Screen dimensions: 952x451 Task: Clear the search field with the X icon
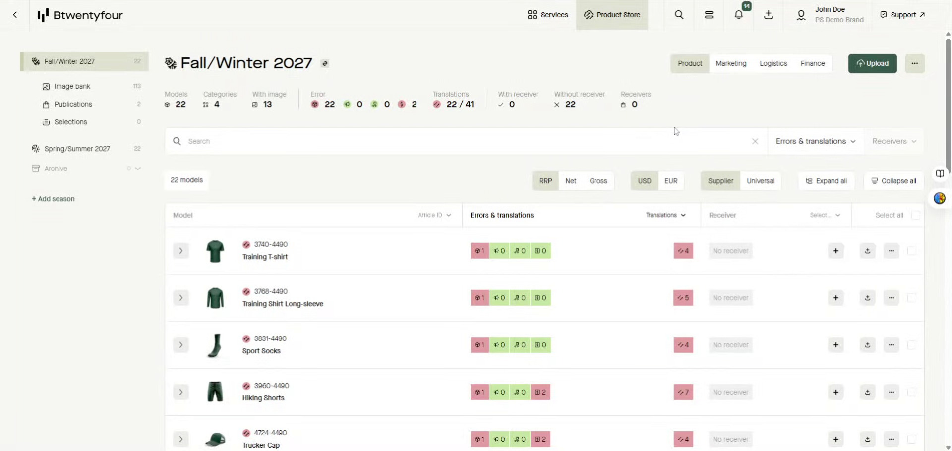coord(755,141)
